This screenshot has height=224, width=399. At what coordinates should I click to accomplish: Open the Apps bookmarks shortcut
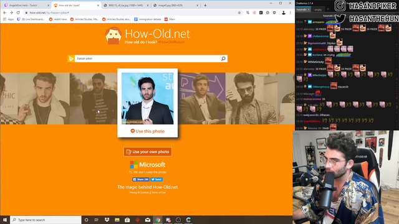click(x=9, y=19)
